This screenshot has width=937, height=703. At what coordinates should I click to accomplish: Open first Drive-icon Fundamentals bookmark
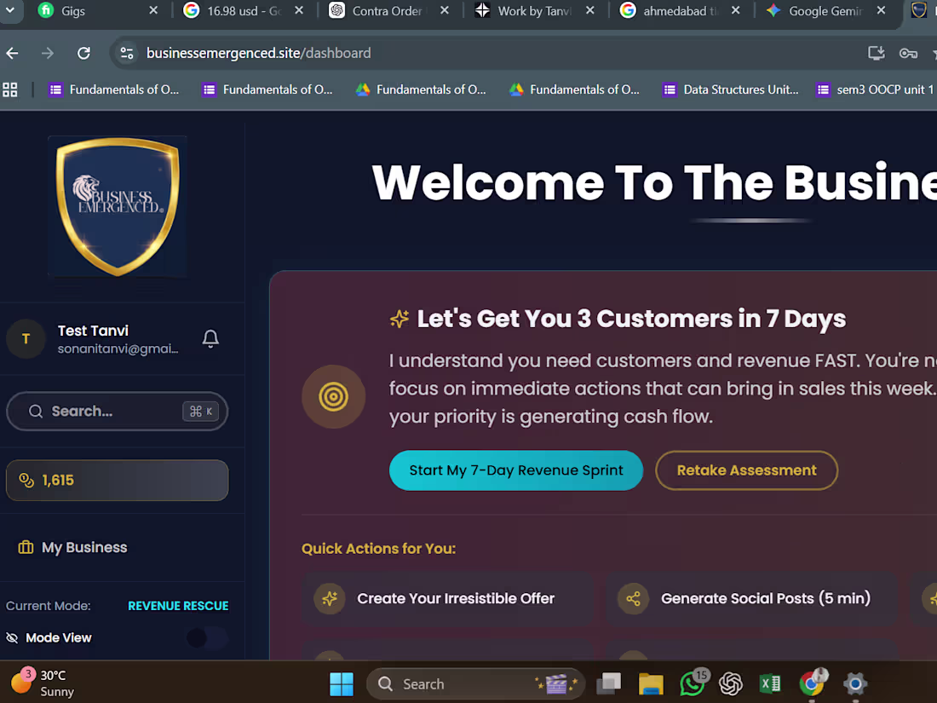pyautogui.click(x=421, y=89)
